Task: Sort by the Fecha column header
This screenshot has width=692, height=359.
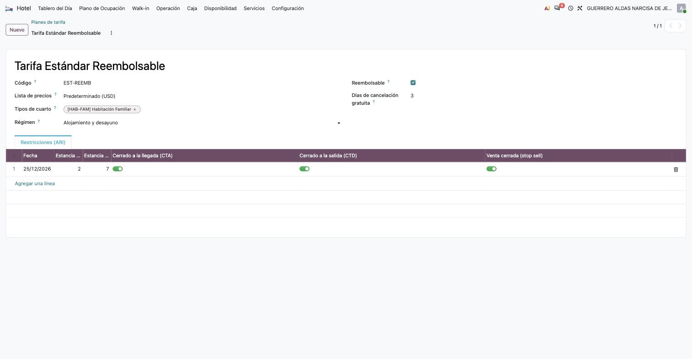Action: coord(38,155)
